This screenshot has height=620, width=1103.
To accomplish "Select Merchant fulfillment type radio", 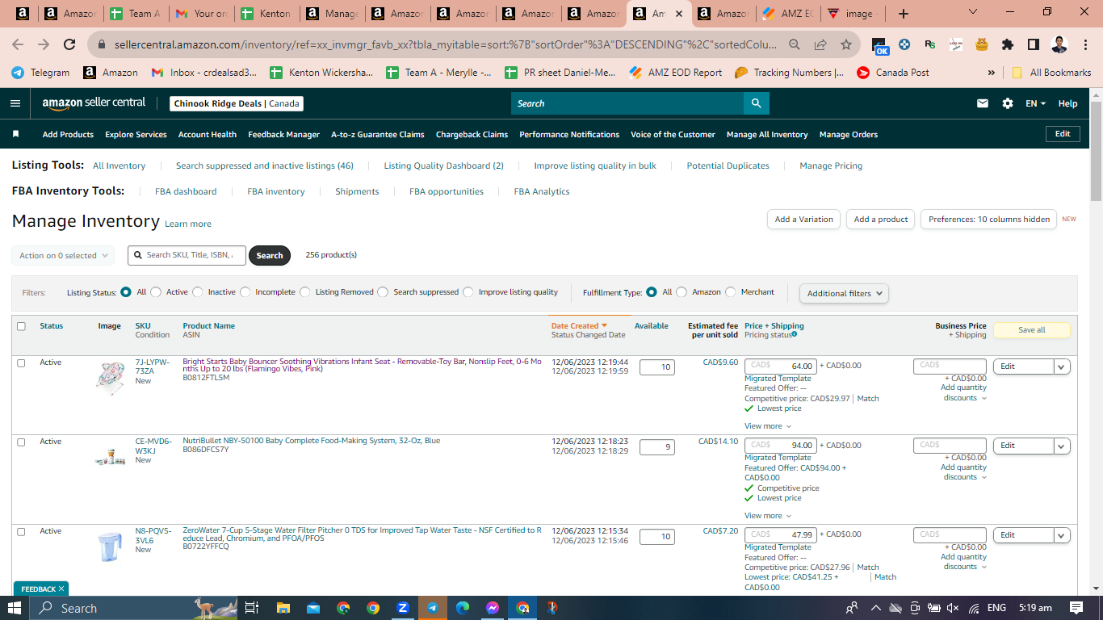I will coord(731,292).
